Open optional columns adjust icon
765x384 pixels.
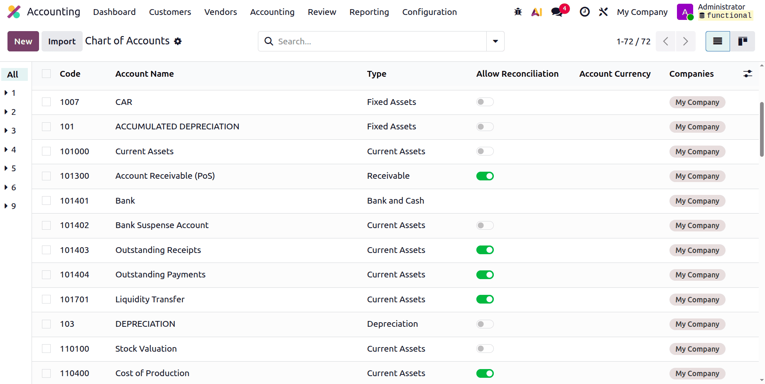(x=748, y=74)
